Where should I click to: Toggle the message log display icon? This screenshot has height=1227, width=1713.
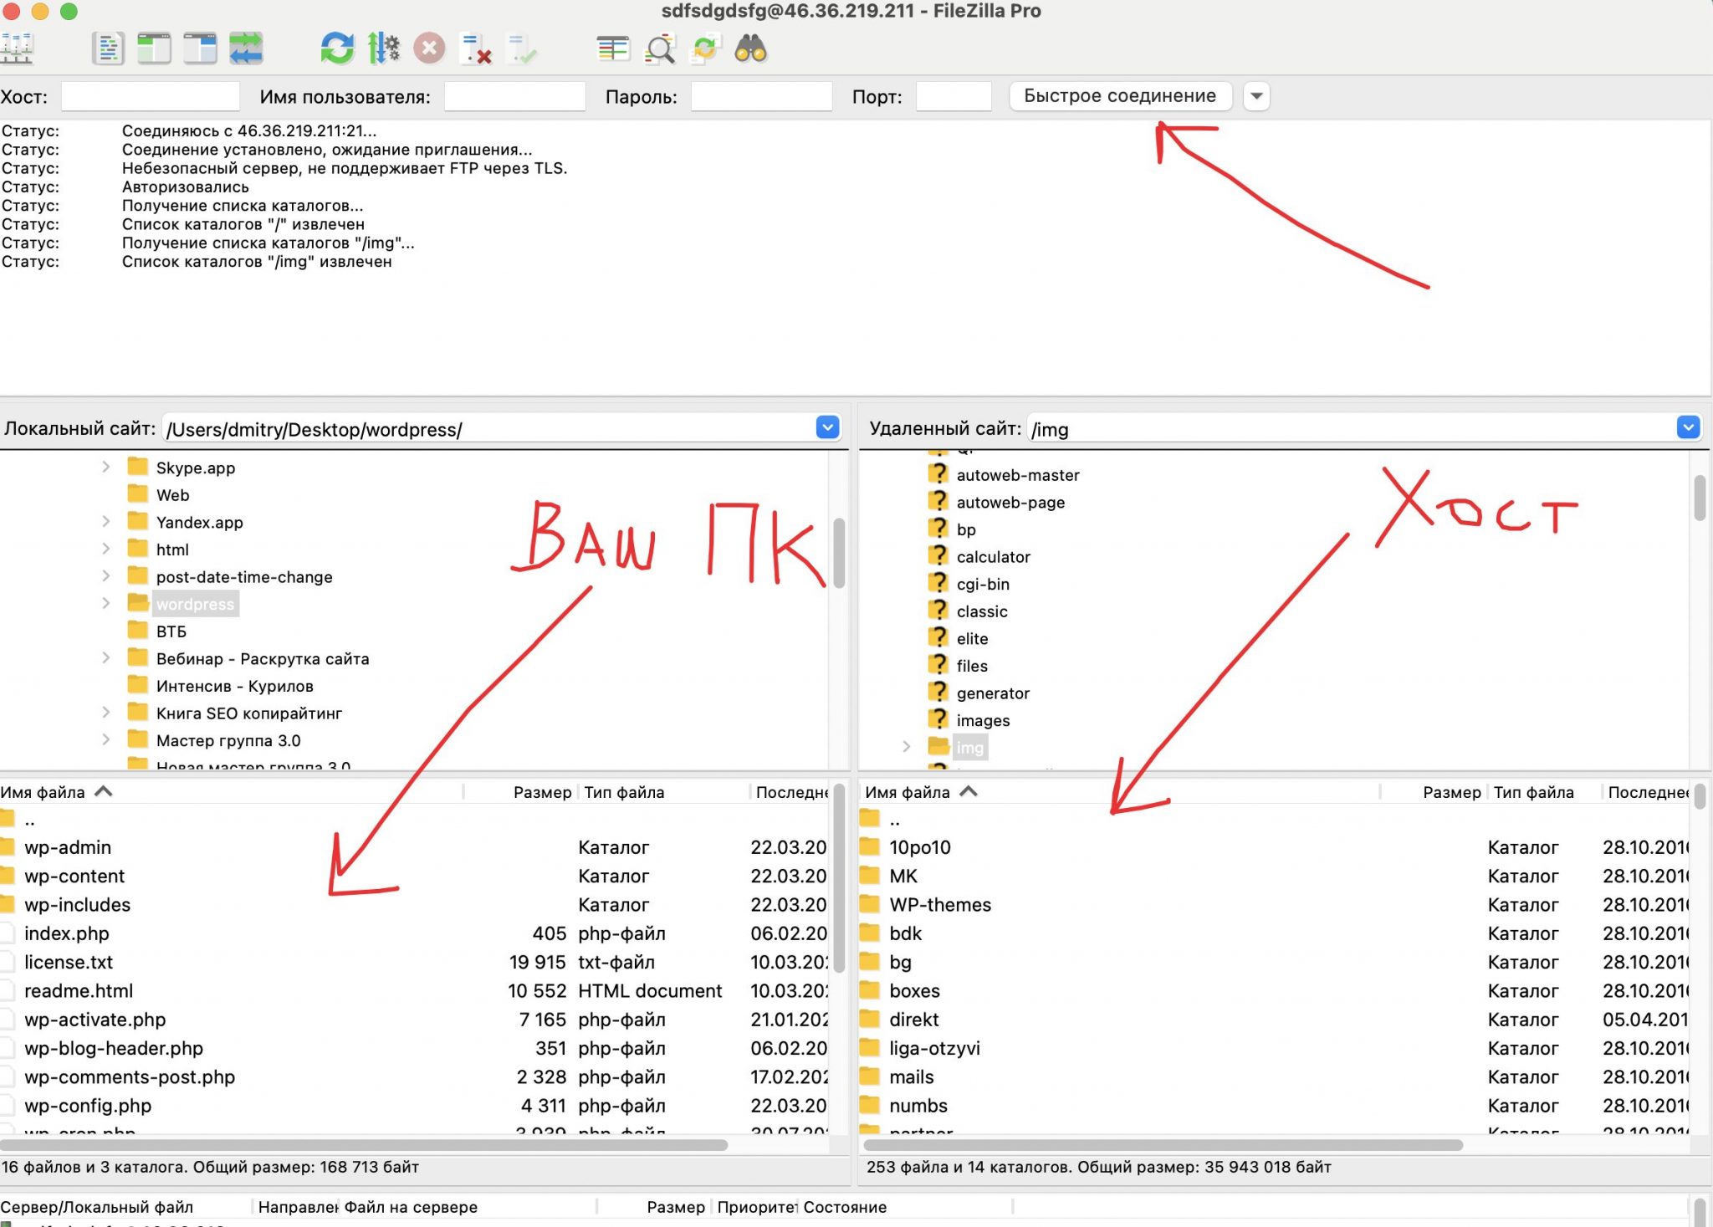tap(108, 49)
